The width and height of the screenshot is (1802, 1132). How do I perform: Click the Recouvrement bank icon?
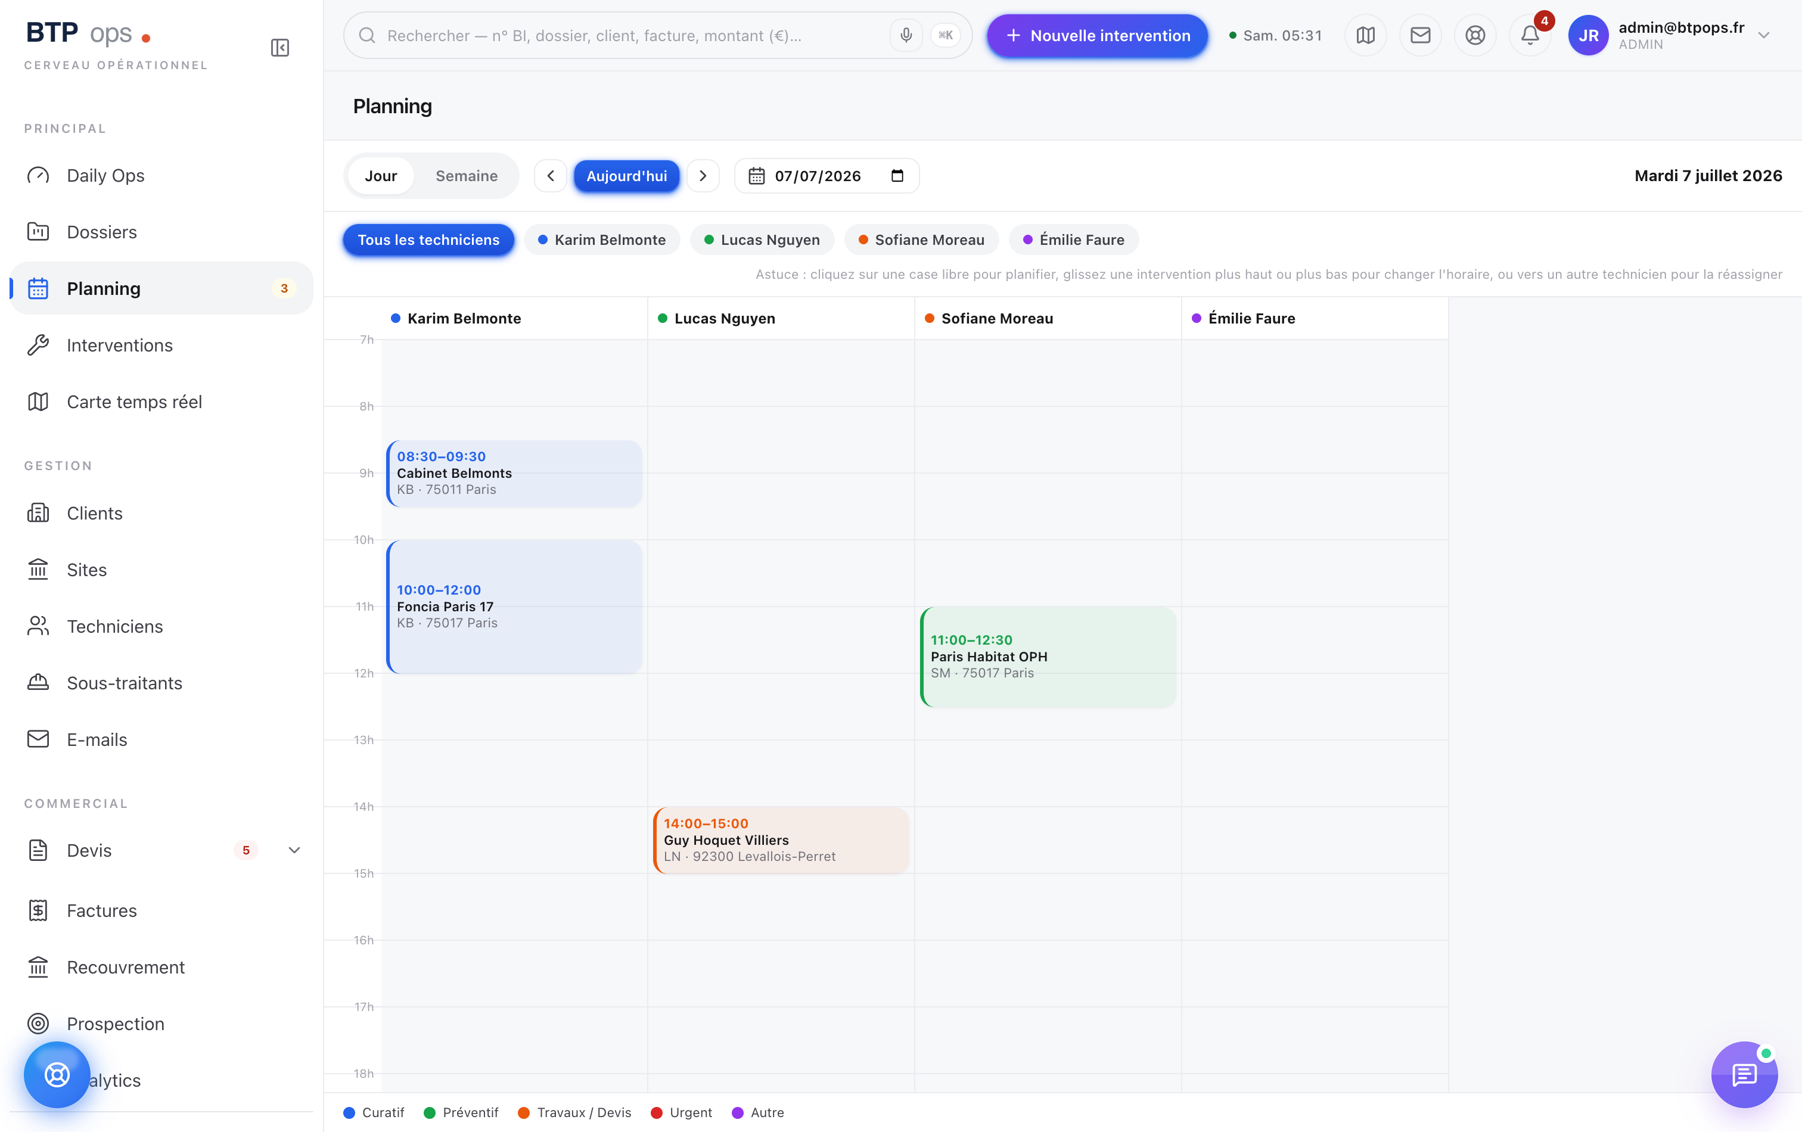[x=38, y=968]
